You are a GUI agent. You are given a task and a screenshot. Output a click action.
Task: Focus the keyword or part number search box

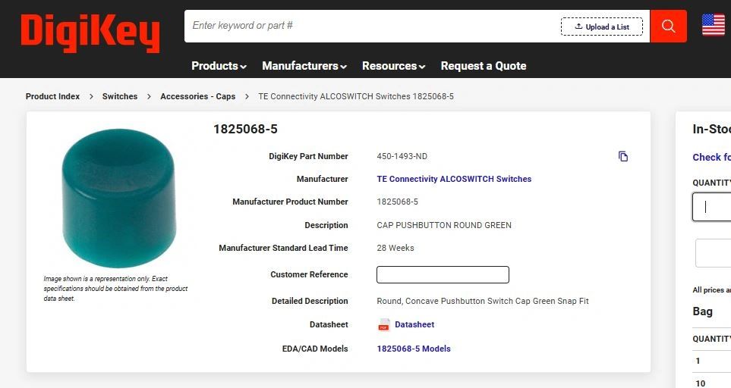pyautogui.click(x=372, y=26)
